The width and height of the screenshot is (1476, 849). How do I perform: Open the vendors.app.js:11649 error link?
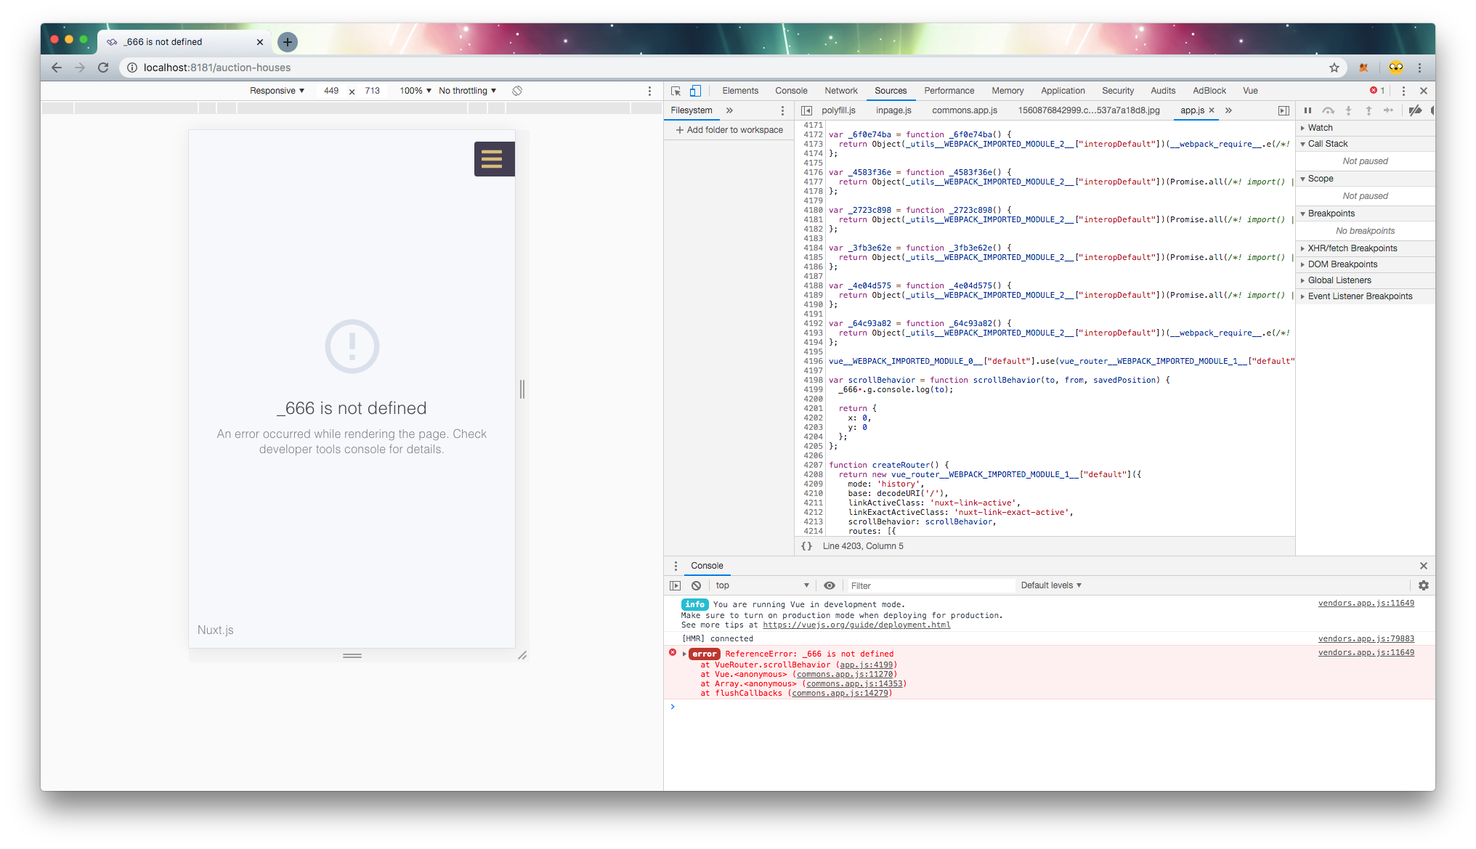tap(1366, 652)
